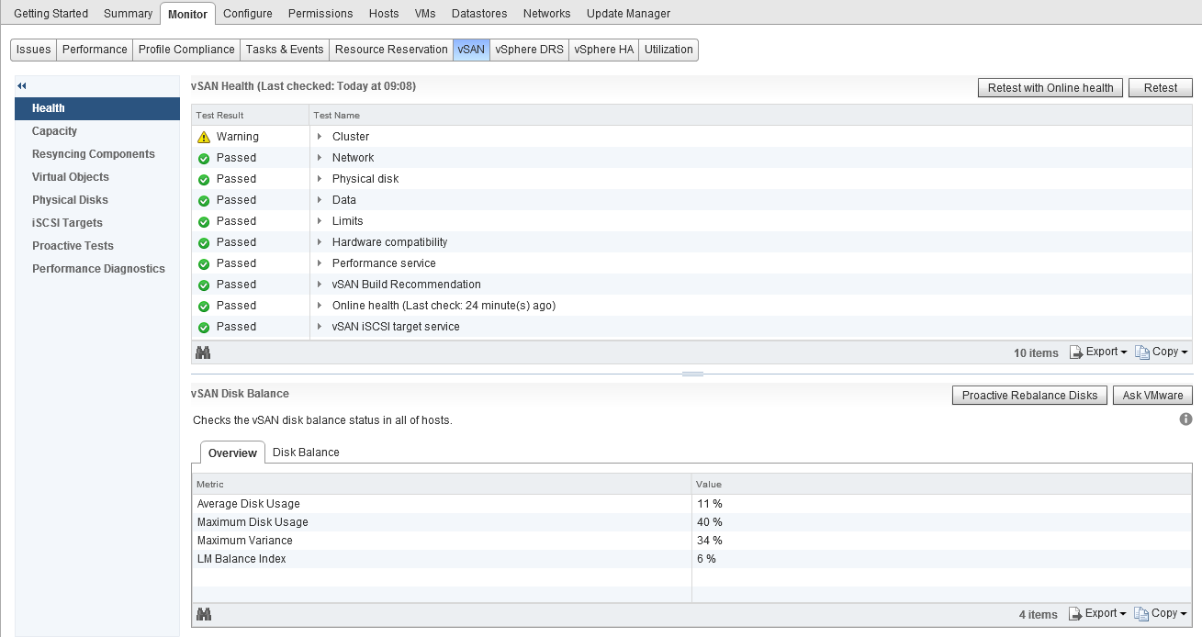Select the Average Disk Usage row
Screen dimensions: 1202x637
point(692,504)
